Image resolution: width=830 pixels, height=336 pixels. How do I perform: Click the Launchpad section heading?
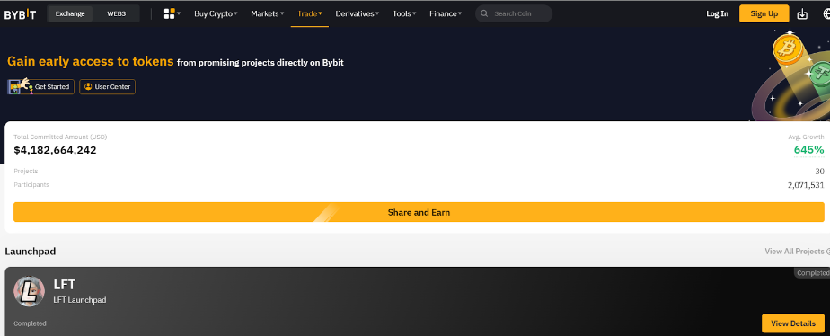[x=31, y=252]
